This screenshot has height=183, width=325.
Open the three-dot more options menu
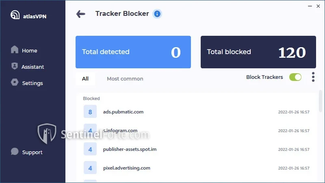point(313,77)
